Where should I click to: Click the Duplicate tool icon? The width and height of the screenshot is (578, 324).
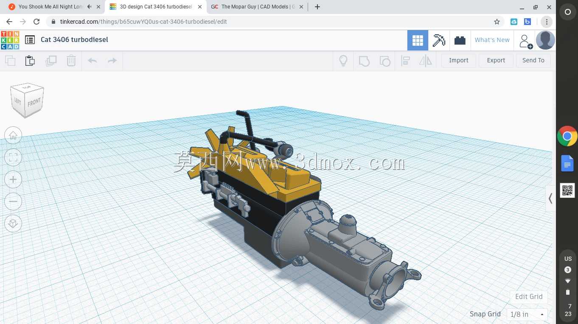[51, 61]
